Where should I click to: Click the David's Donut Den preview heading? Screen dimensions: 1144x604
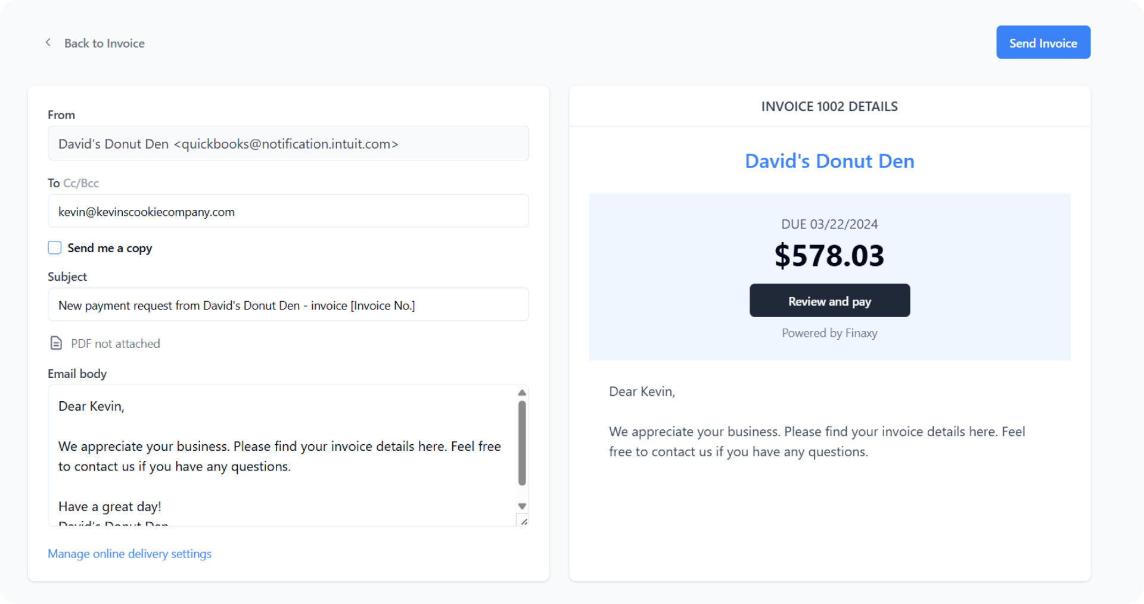829,161
